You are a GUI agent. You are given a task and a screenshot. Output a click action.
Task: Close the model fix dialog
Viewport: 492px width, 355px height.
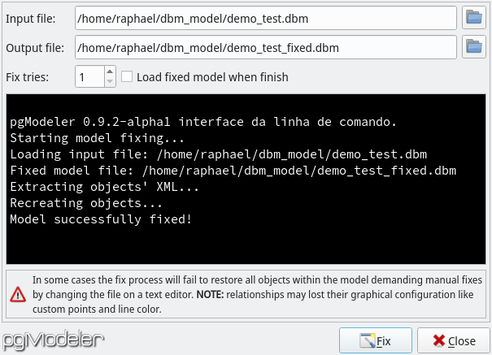click(x=454, y=340)
